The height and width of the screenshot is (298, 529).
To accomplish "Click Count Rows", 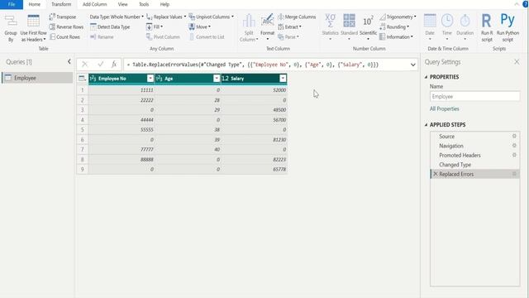I will click(x=64, y=36).
